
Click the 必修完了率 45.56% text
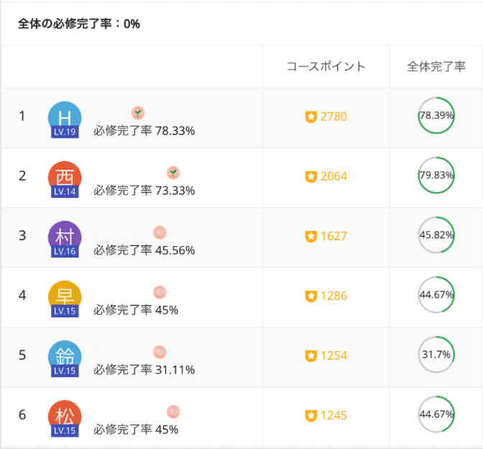144,250
